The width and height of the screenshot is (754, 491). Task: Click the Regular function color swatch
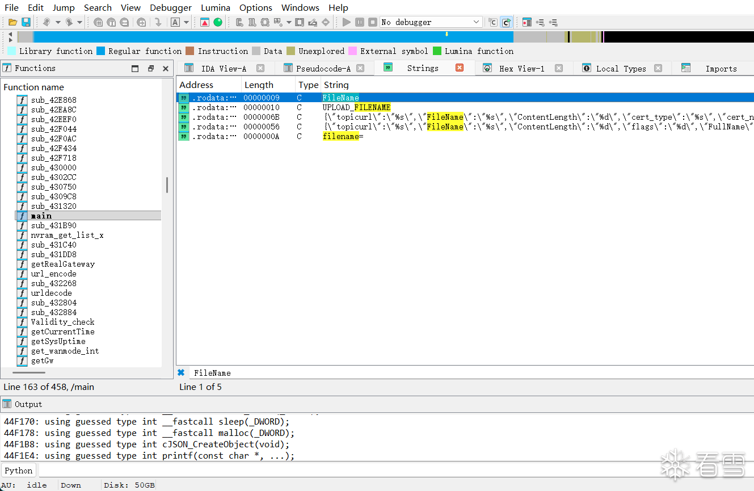tap(101, 51)
